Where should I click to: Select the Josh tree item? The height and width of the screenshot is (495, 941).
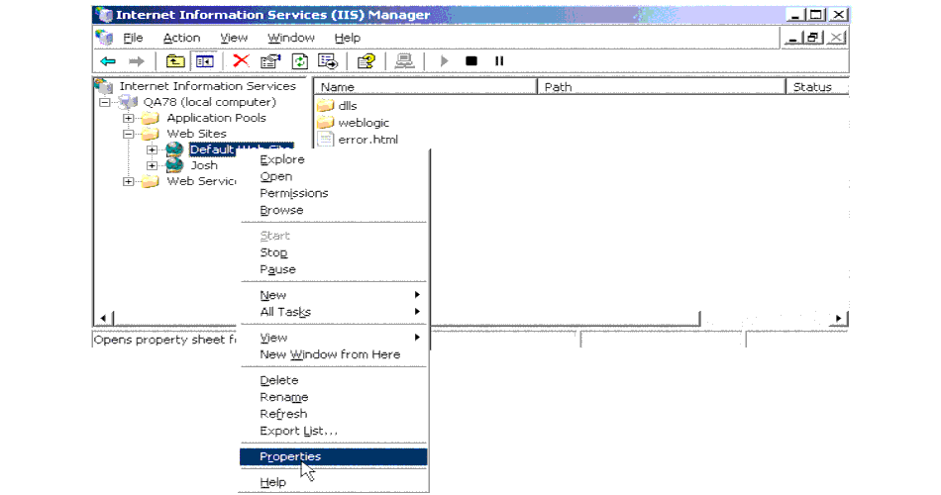pyautogui.click(x=204, y=165)
